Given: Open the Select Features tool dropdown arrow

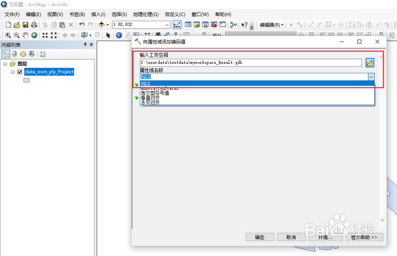Looking at the screenshot, I should (90, 35).
